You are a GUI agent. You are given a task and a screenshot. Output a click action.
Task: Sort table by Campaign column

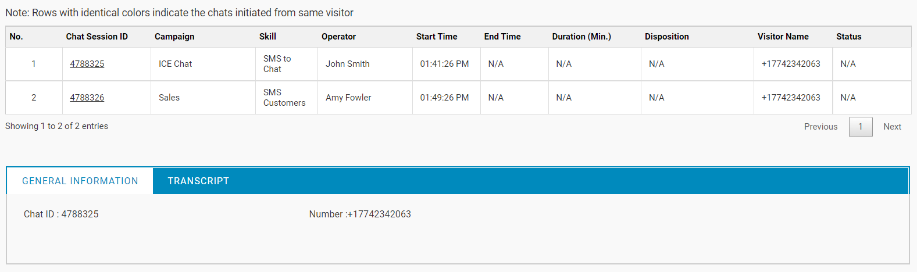coord(174,37)
